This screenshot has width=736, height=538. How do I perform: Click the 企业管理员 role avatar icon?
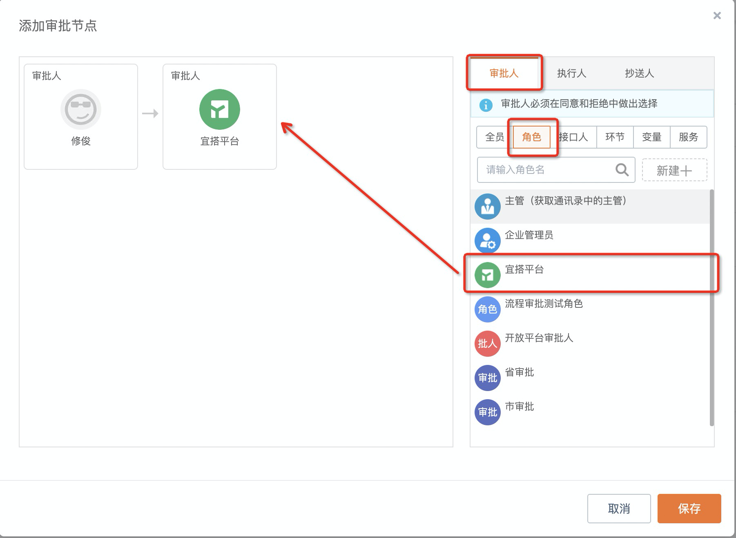click(x=488, y=241)
